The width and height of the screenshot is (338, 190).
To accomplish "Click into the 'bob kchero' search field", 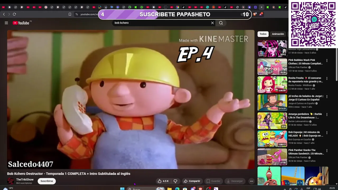I will click(x=161, y=23).
